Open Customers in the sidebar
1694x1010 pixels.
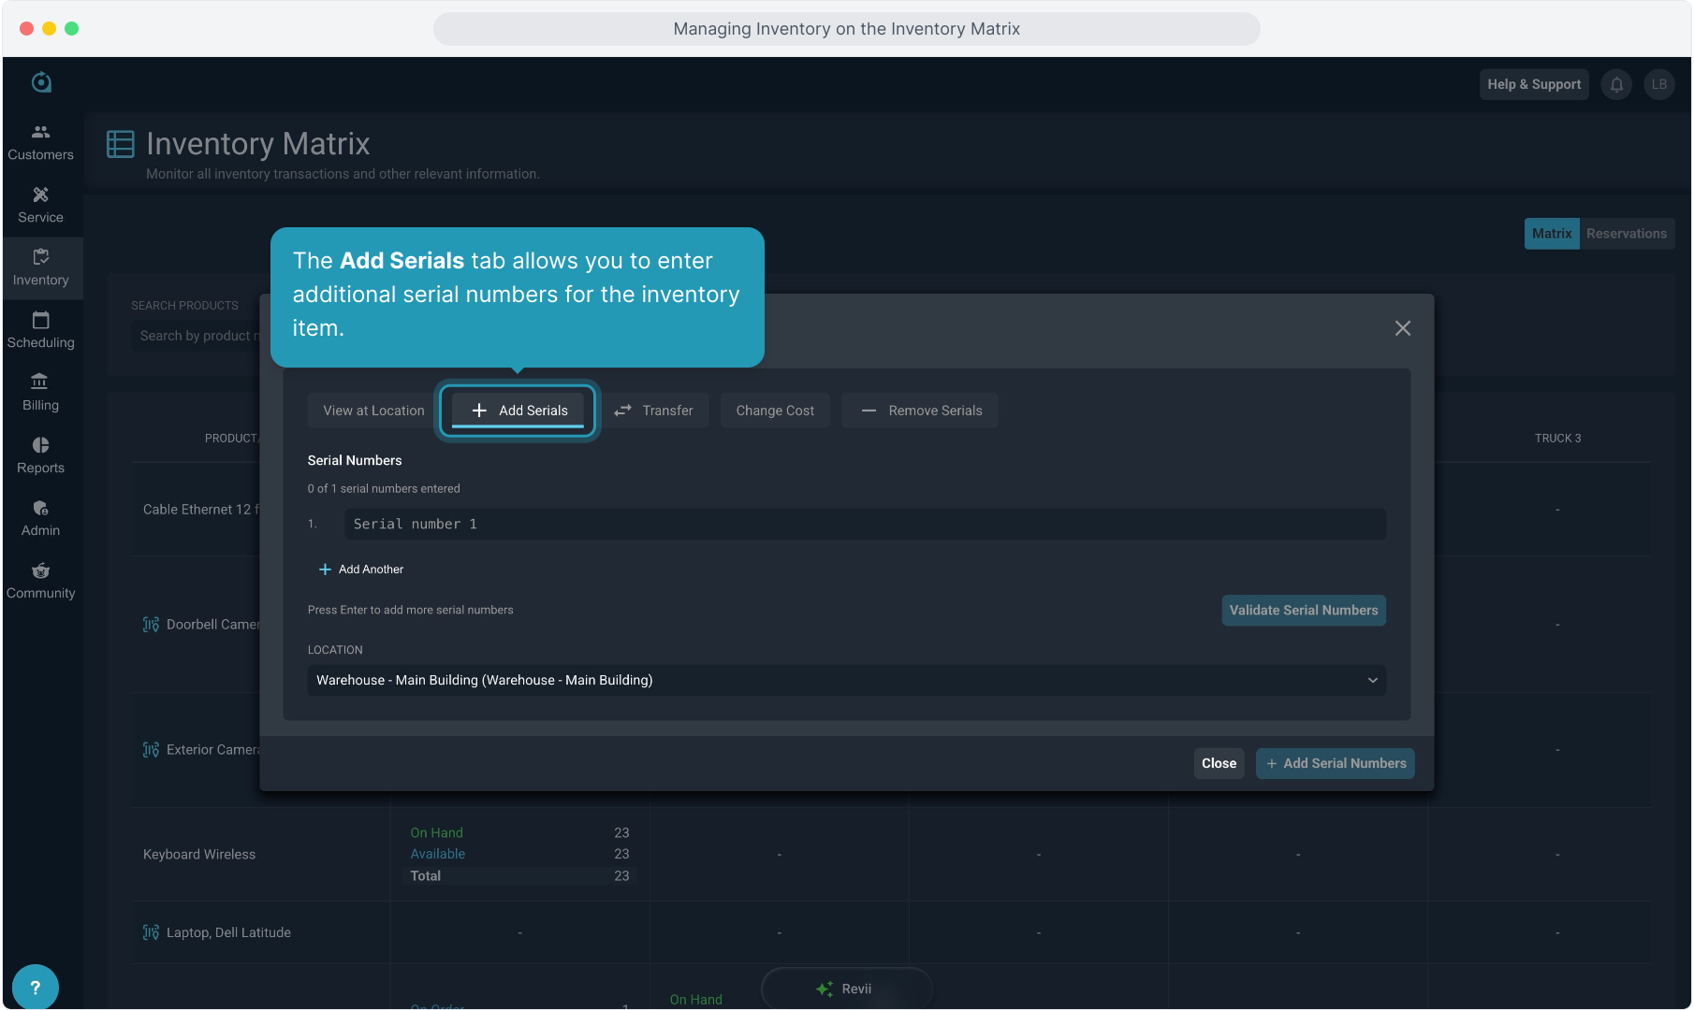(40, 142)
